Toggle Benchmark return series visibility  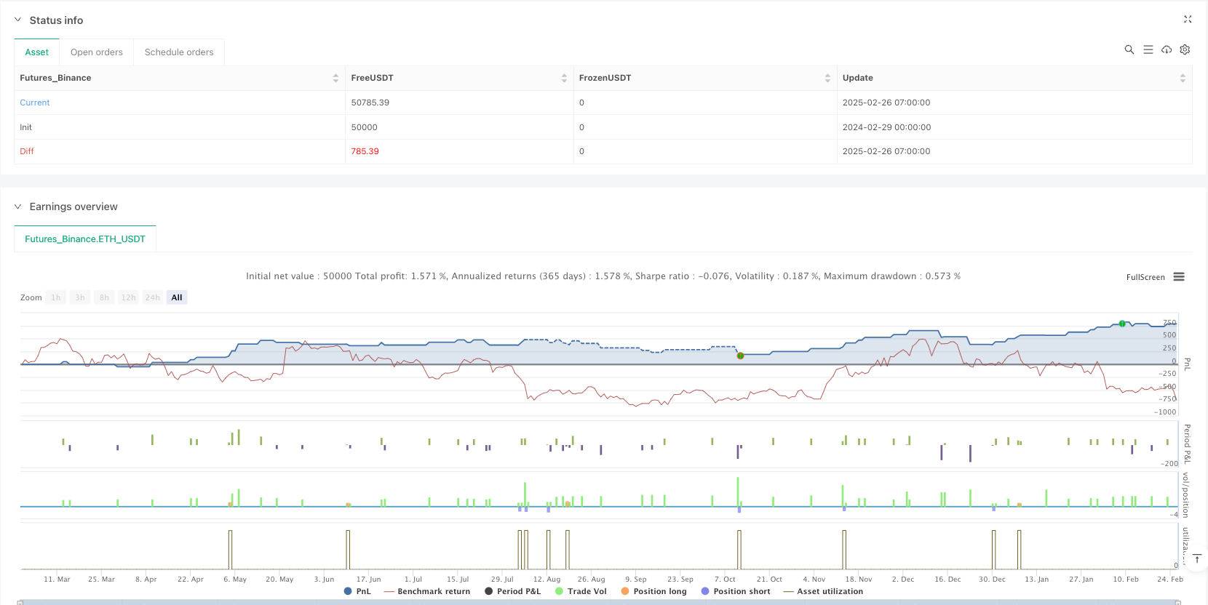tap(427, 591)
